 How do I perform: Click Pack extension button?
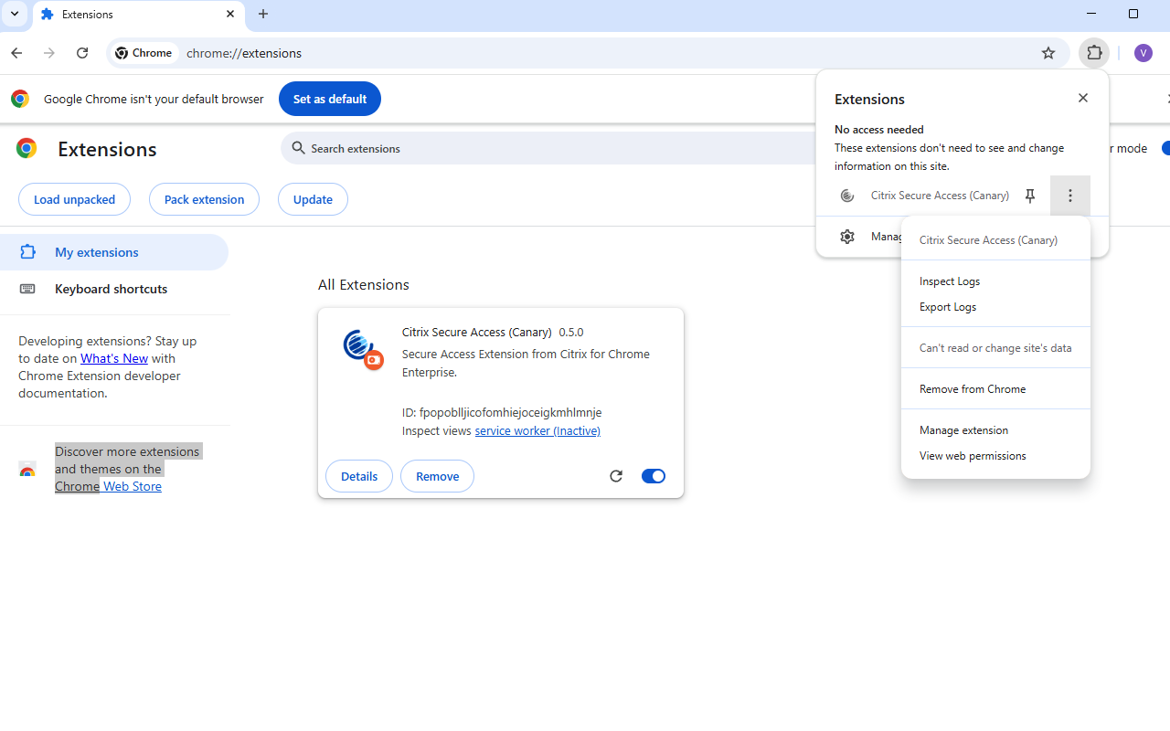pos(204,199)
